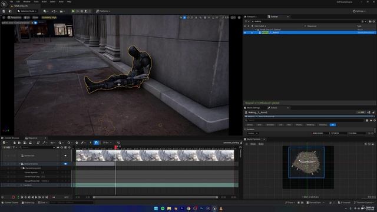The width and height of the screenshot is (377, 212).
Task: Click the Sequencer create camera icon
Action: click(25, 143)
